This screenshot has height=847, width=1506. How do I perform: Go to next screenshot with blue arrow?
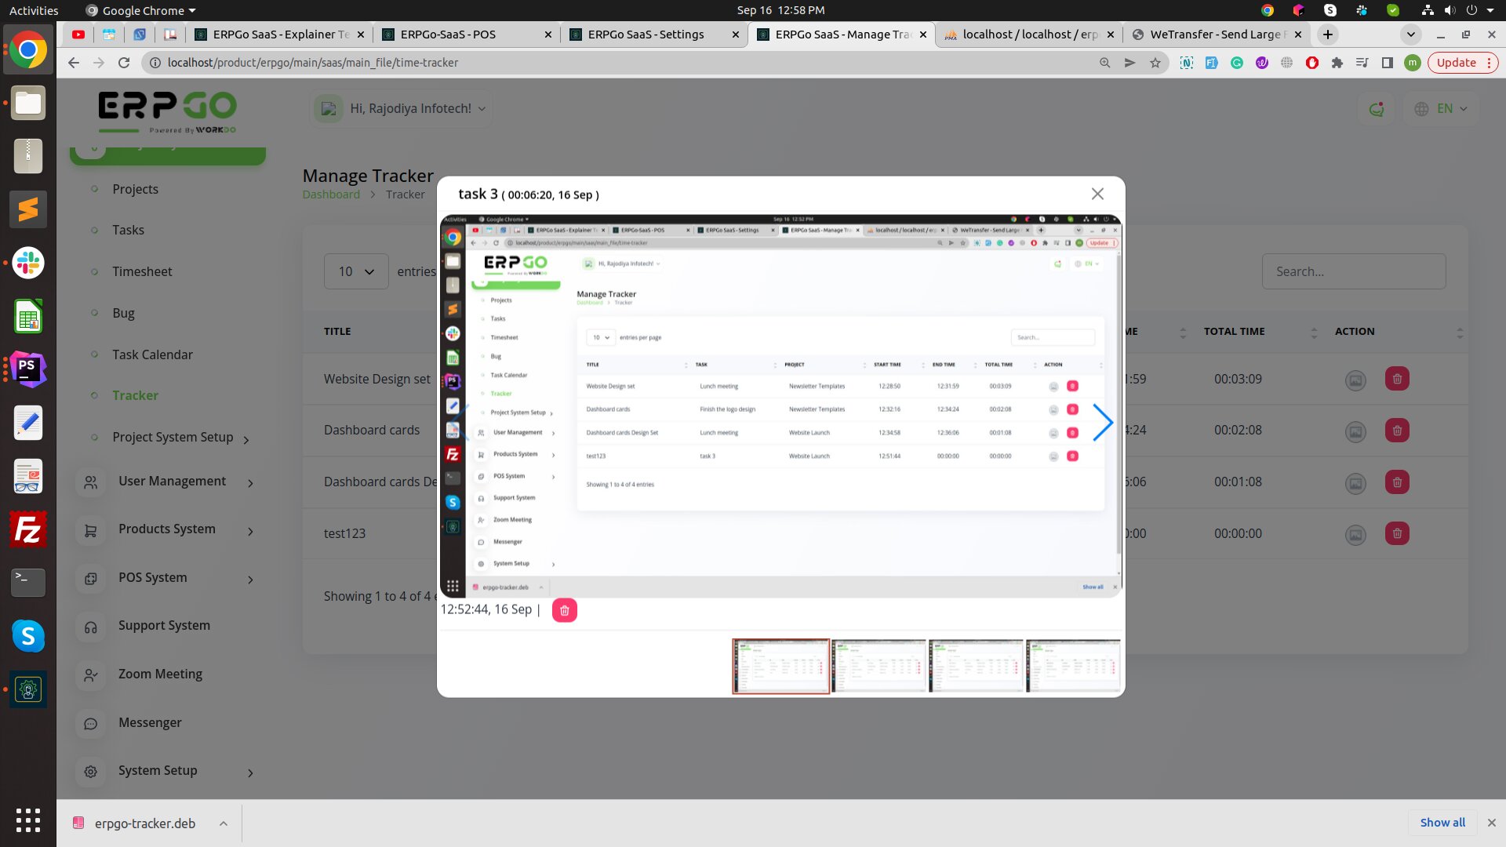[x=1102, y=423]
